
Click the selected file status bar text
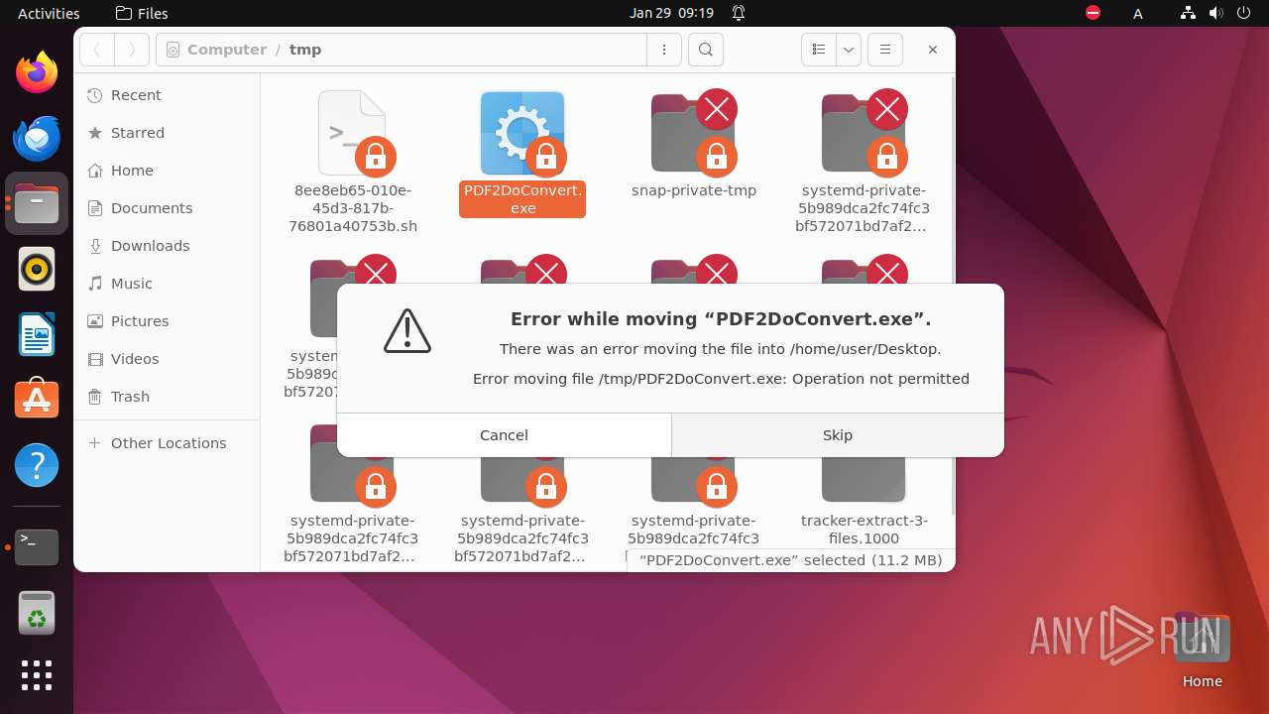pyautogui.click(x=791, y=560)
